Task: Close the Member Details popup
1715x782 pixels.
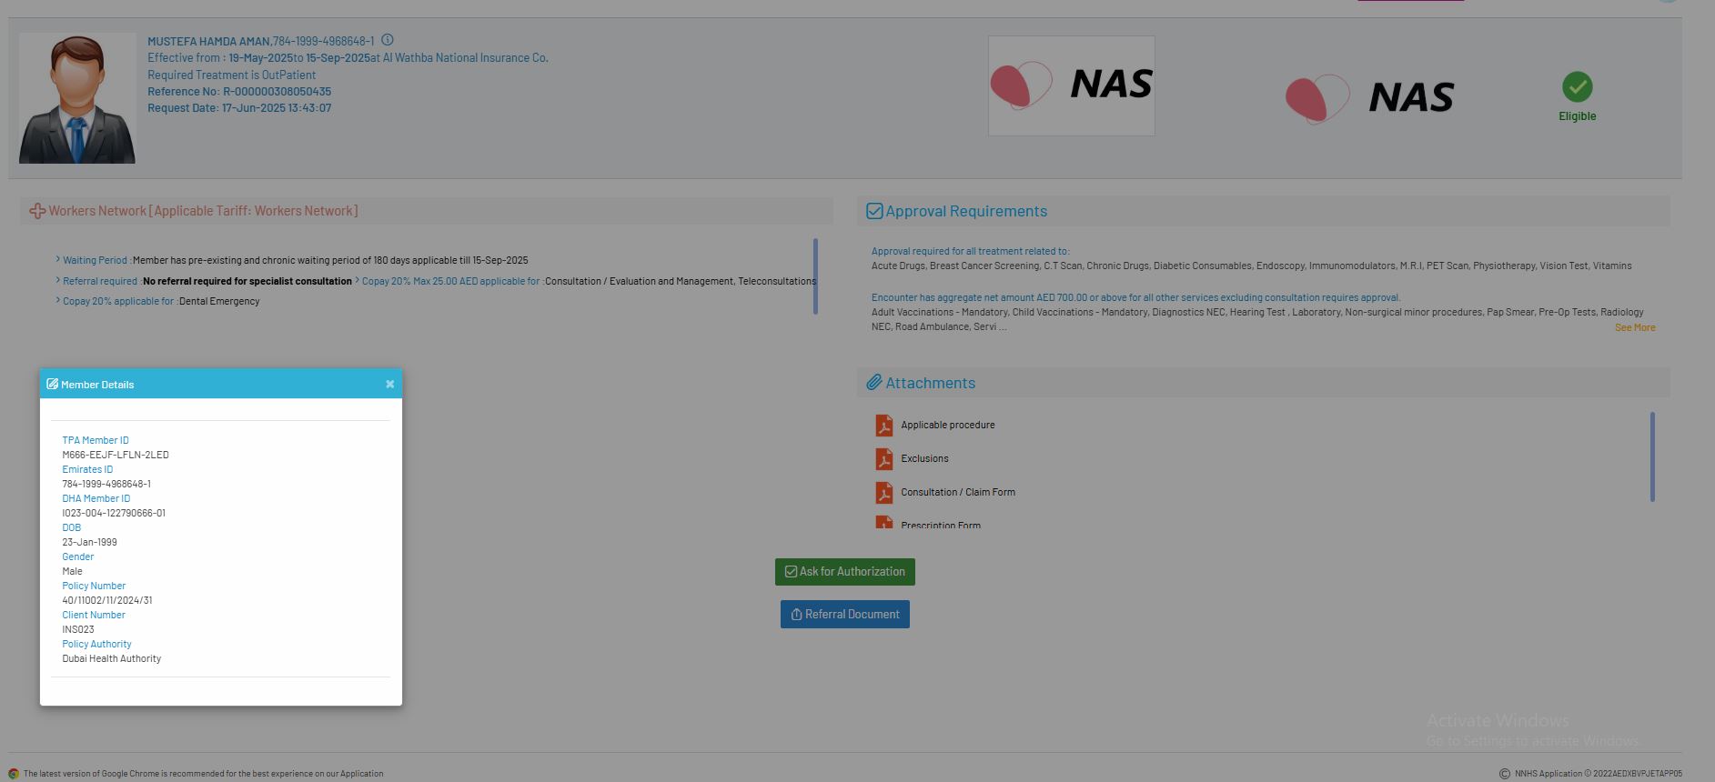Action: coord(389,384)
